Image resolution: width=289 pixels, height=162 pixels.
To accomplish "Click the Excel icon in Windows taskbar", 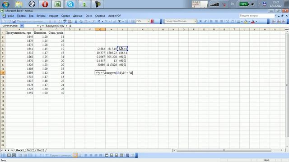I will (x=57, y=4).
